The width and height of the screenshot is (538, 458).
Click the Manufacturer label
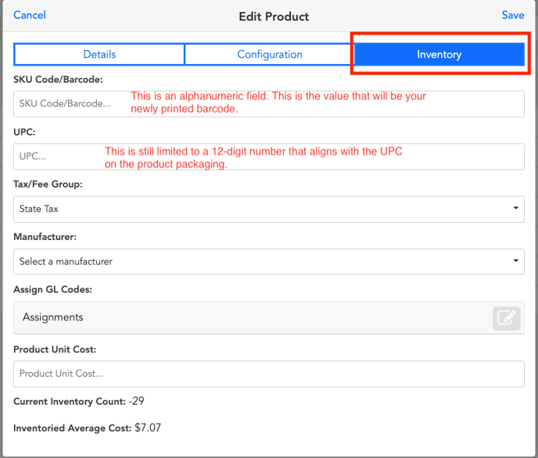45,237
